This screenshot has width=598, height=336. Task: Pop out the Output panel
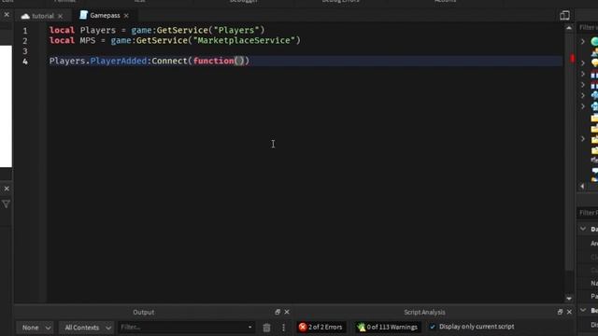point(278,312)
